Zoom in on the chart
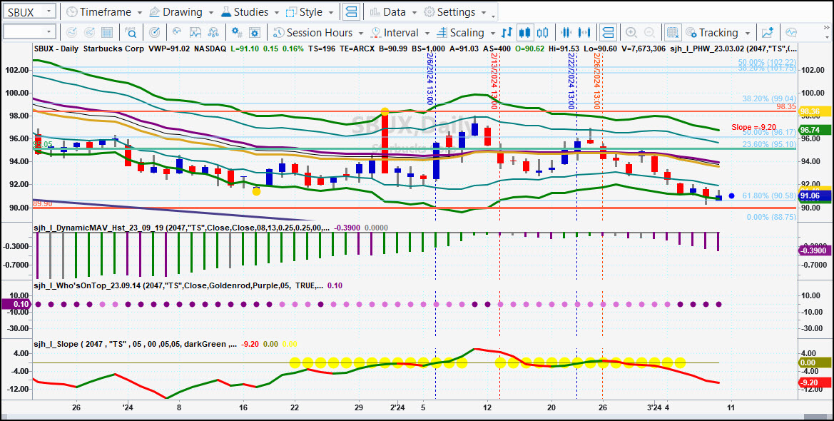This screenshot has height=421, width=834. pyautogui.click(x=631, y=32)
